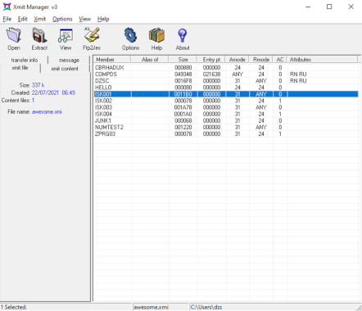Select the ISK003 member row
362x311 pixels.
point(226,107)
